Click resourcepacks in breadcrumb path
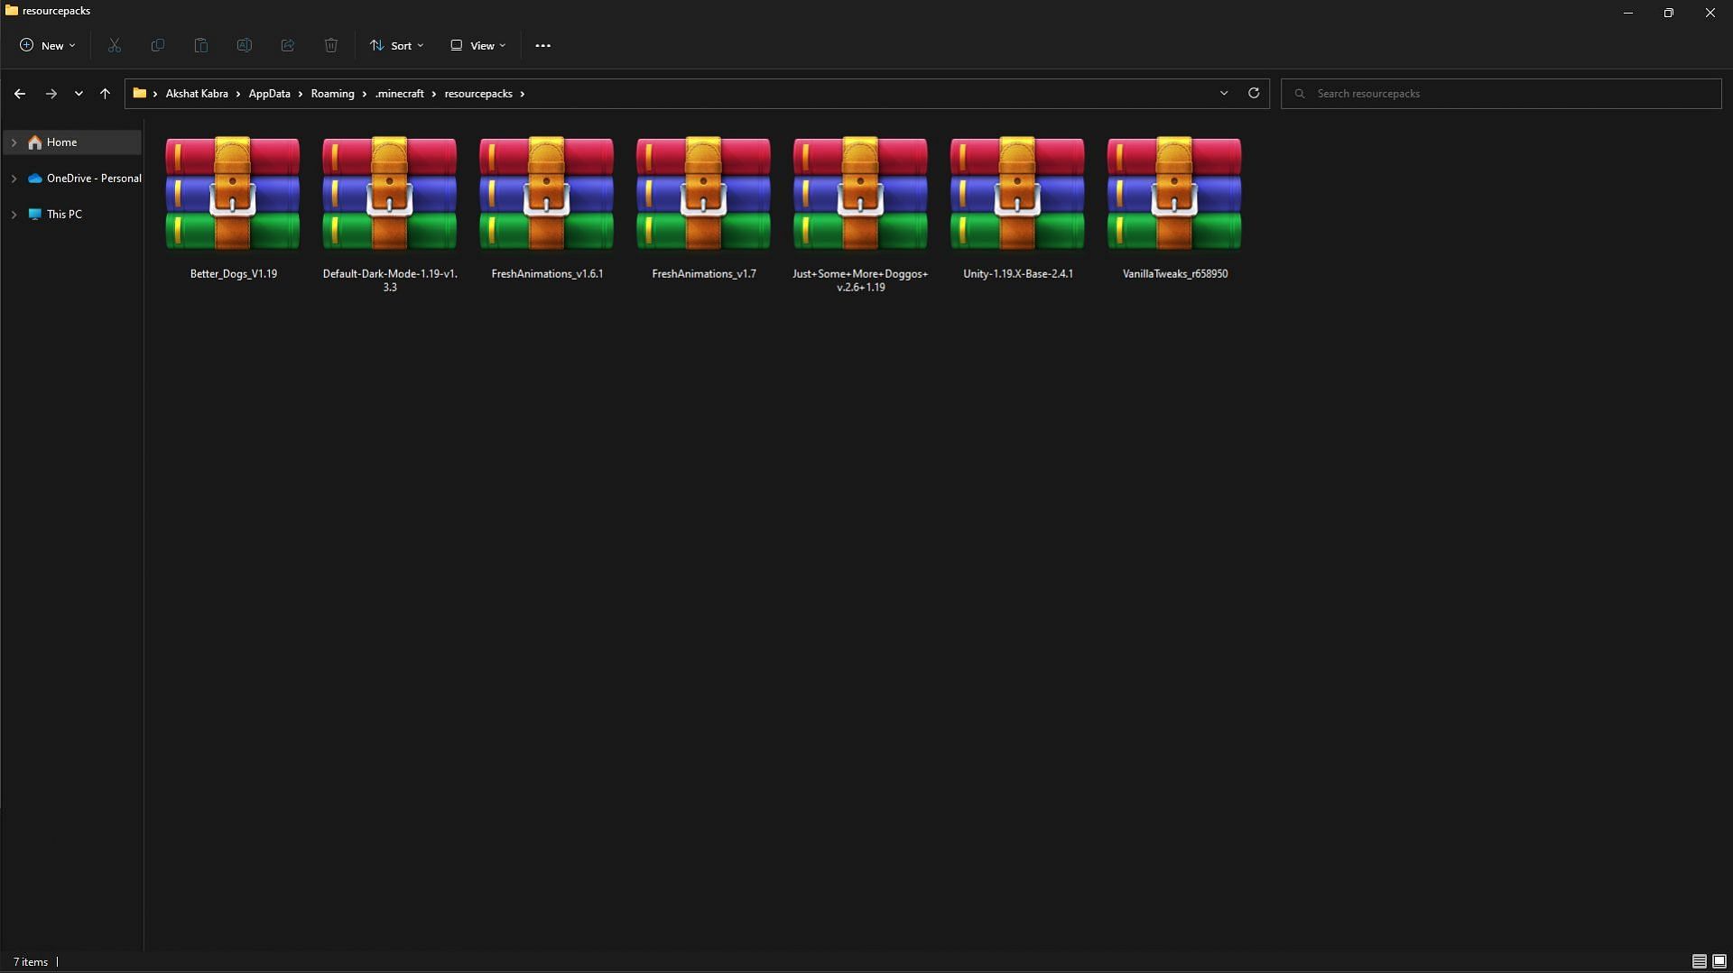This screenshot has height=973, width=1733. point(478,94)
